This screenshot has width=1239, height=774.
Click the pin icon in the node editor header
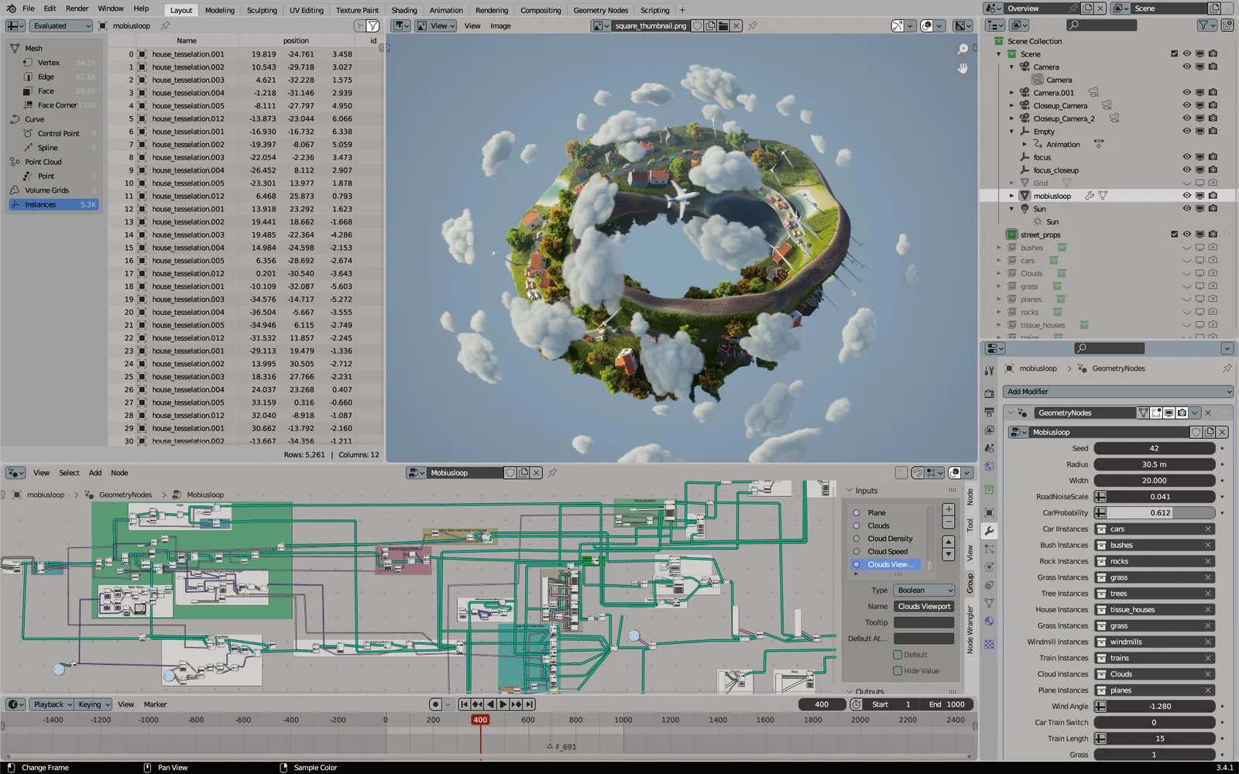[553, 473]
